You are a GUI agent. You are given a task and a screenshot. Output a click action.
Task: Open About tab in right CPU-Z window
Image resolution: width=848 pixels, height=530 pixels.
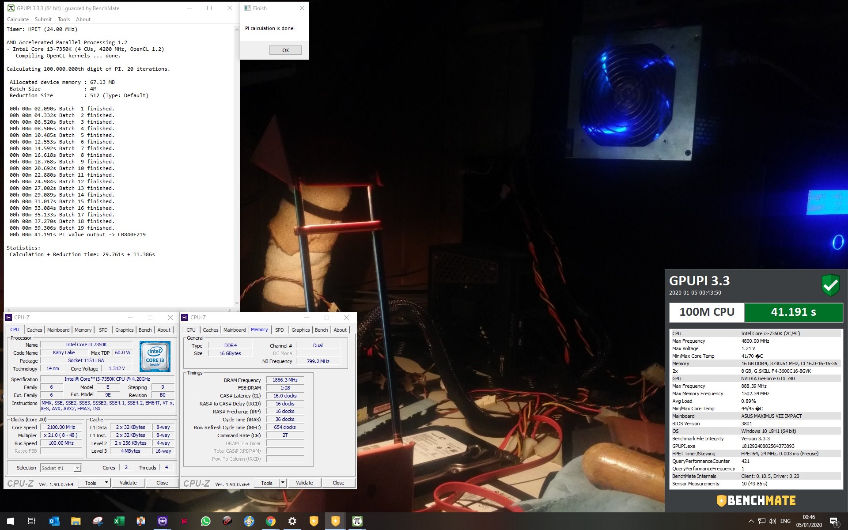(x=340, y=330)
